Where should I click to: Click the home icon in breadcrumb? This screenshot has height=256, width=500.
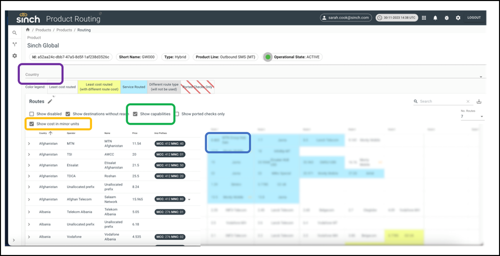(x=28, y=30)
